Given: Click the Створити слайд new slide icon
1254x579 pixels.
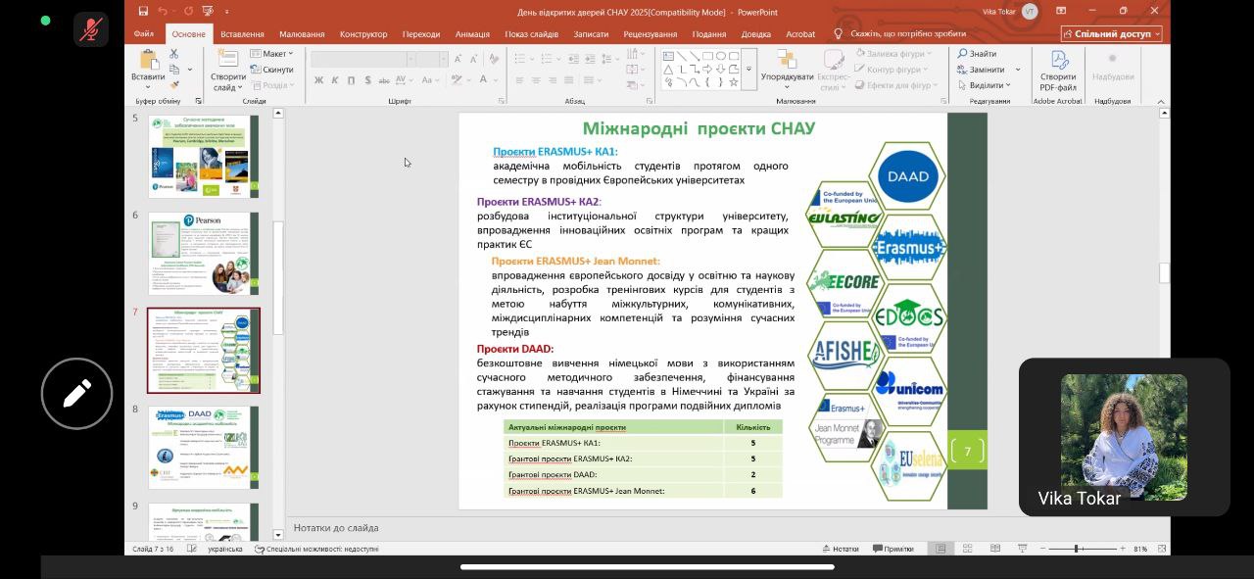Looking at the screenshot, I should click(x=227, y=59).
